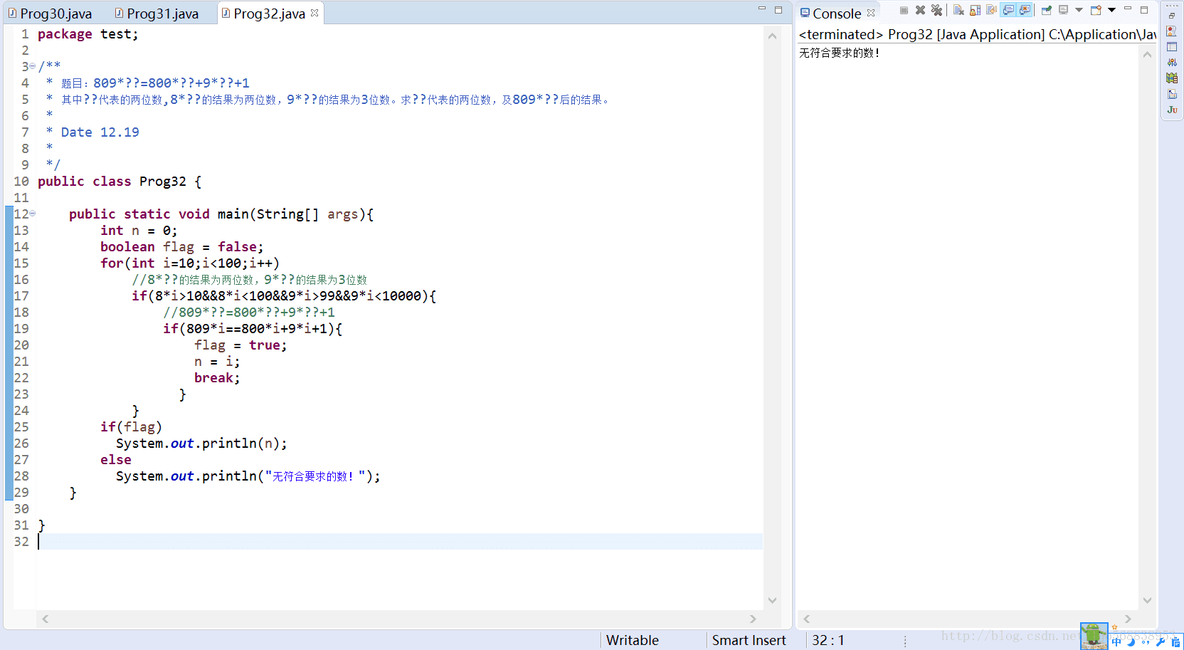Toggle Word Wrap in the Console

tap(991, 10)
